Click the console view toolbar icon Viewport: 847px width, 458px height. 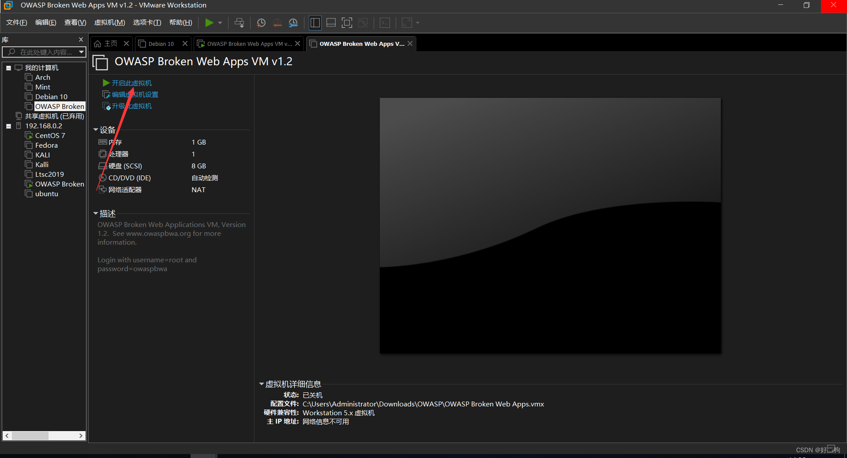[385, 23]
